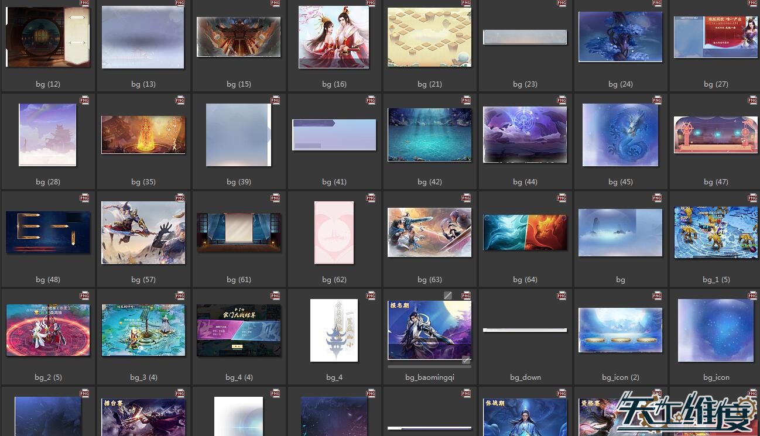Toggle the checkmark on bg_baomingqi thumbnail
This screenshot has height=436, width=760.
click(465, 360)
